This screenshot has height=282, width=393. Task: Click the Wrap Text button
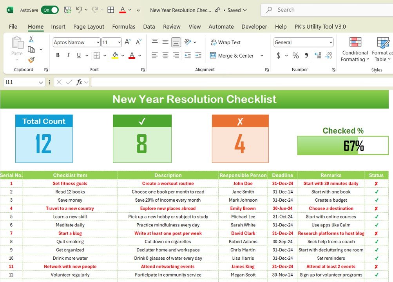pyautogui.click(x=225, y=42)
